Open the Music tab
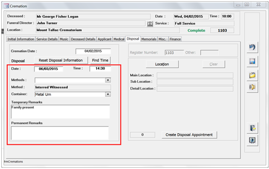 (64, 39)
